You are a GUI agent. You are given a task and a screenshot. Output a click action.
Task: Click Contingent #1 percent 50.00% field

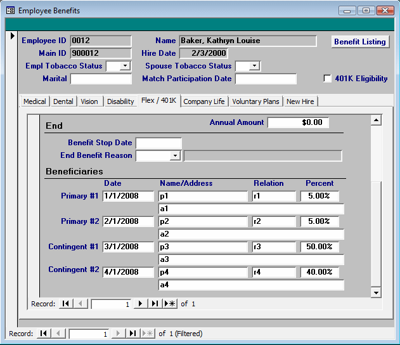click(x=319, y=247)
